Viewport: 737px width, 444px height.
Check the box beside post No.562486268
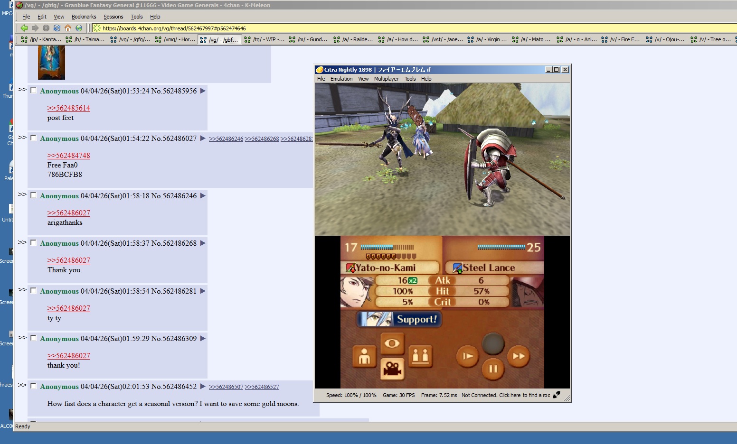(x=33, y=243)
